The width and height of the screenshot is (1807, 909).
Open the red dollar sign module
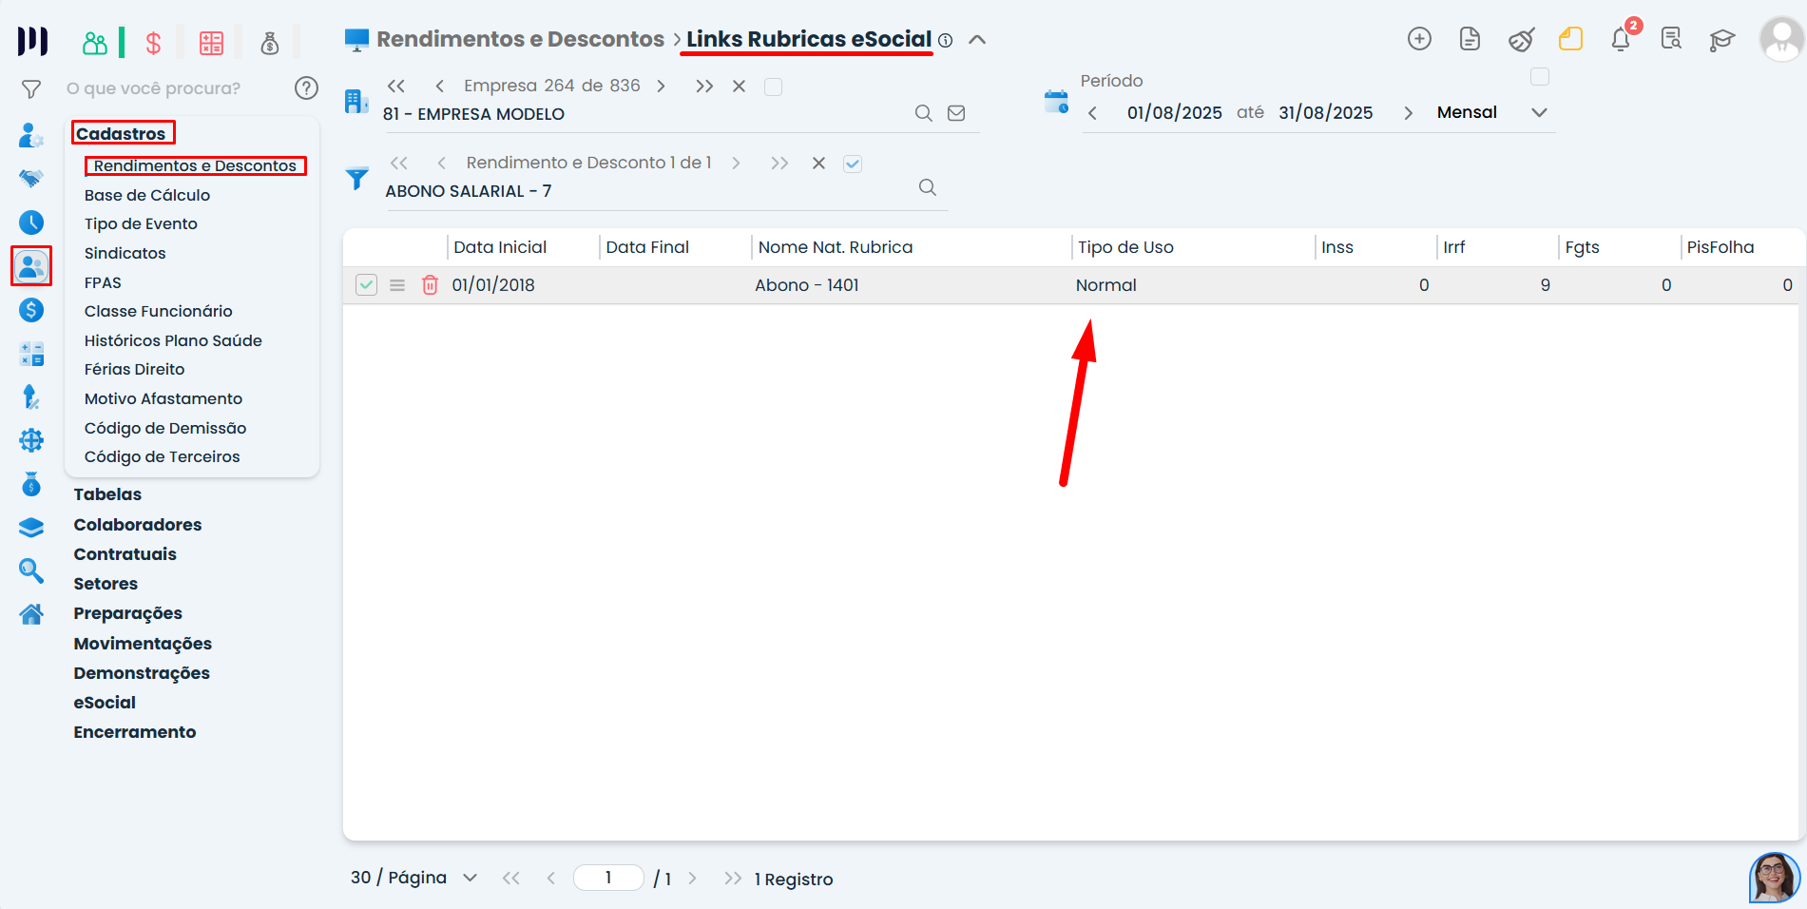(153, 43)
